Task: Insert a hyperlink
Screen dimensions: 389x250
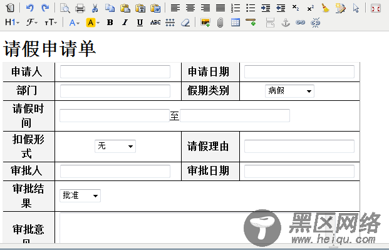Action: click(x=301, y=23)
